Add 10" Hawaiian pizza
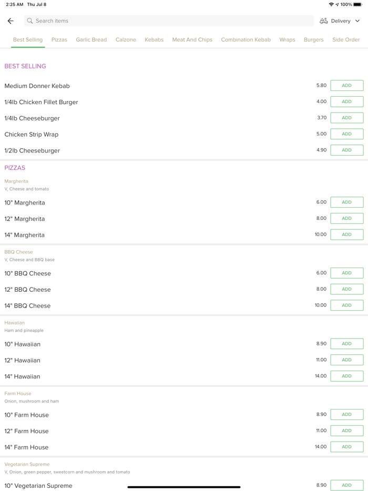368x491 pixels. [x=346, y=344]
